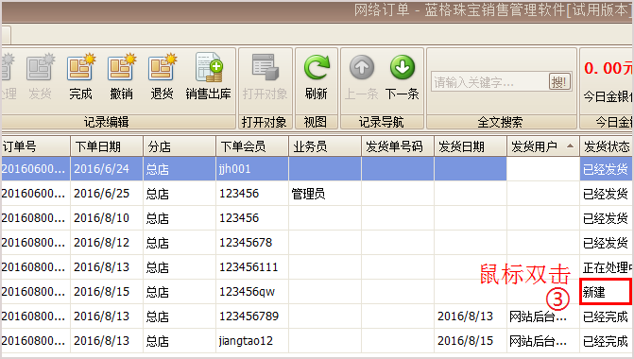
Task: Click the 发货日期 column header
Action: click(x=471, y=146)
